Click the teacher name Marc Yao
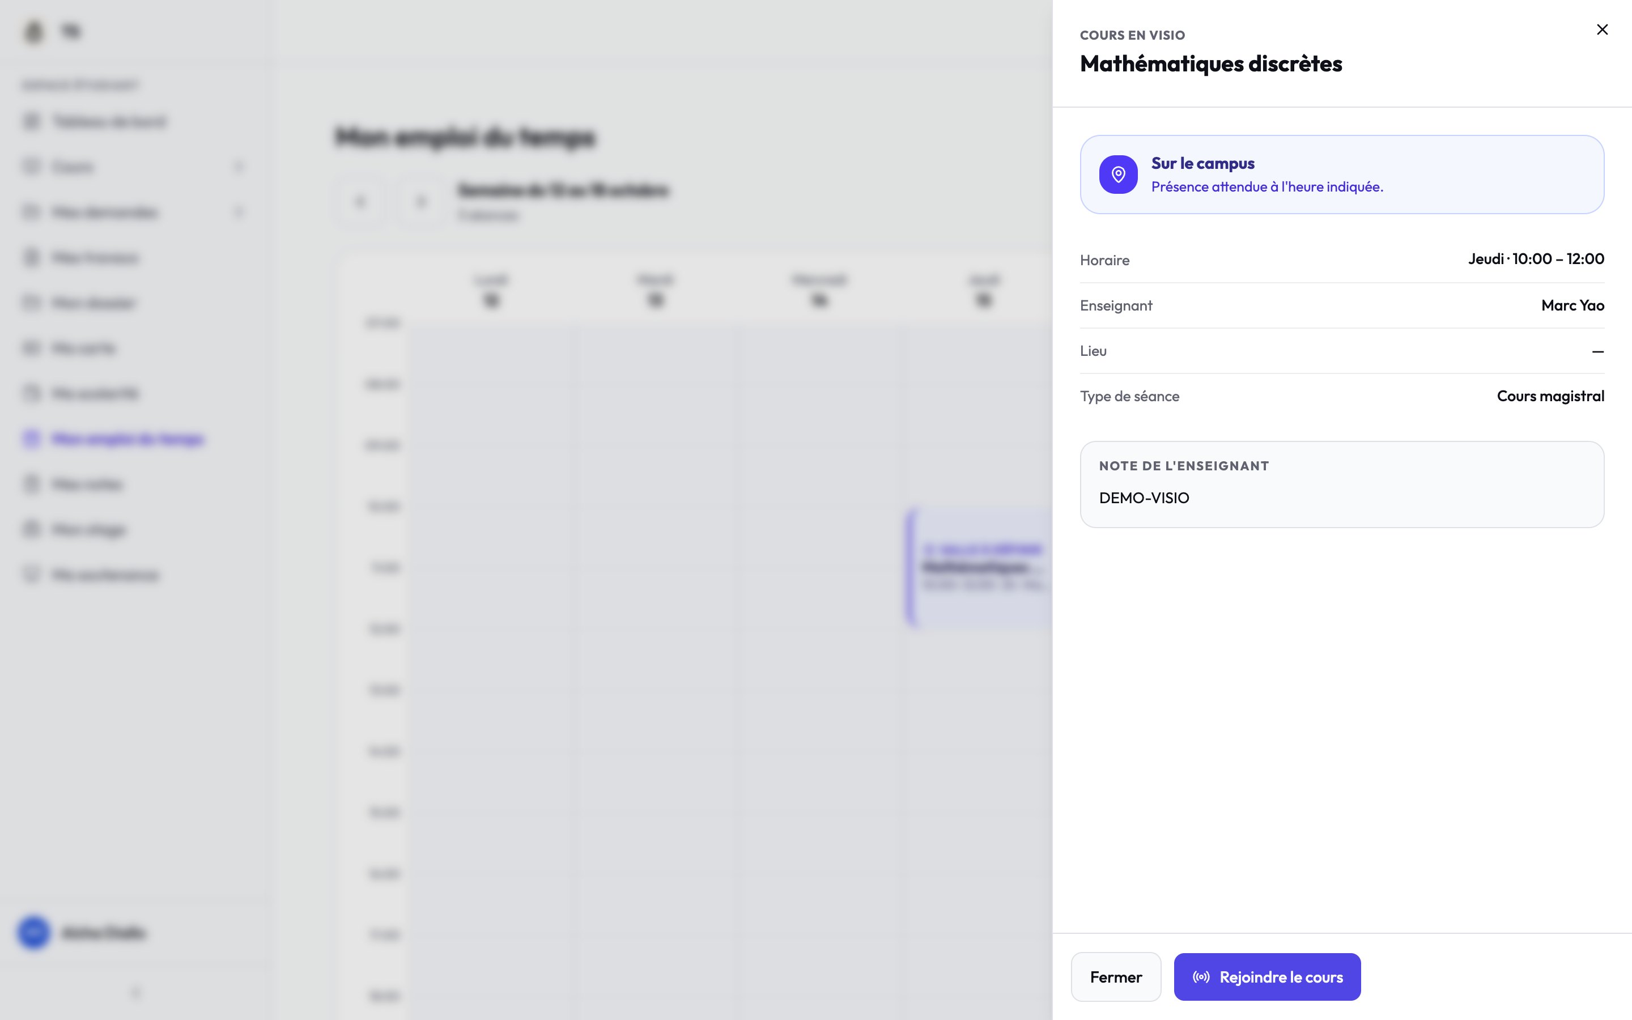This screenshot has height=1020, width=1632. 1572,305
